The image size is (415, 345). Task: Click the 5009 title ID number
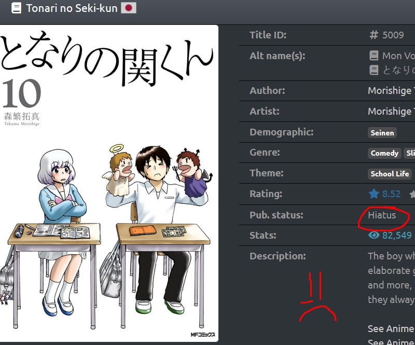click(x=393, y=35)
